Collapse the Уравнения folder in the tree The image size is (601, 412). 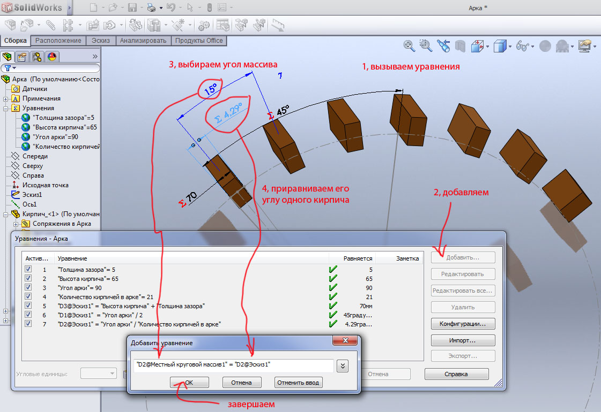(x=6, y=108)
